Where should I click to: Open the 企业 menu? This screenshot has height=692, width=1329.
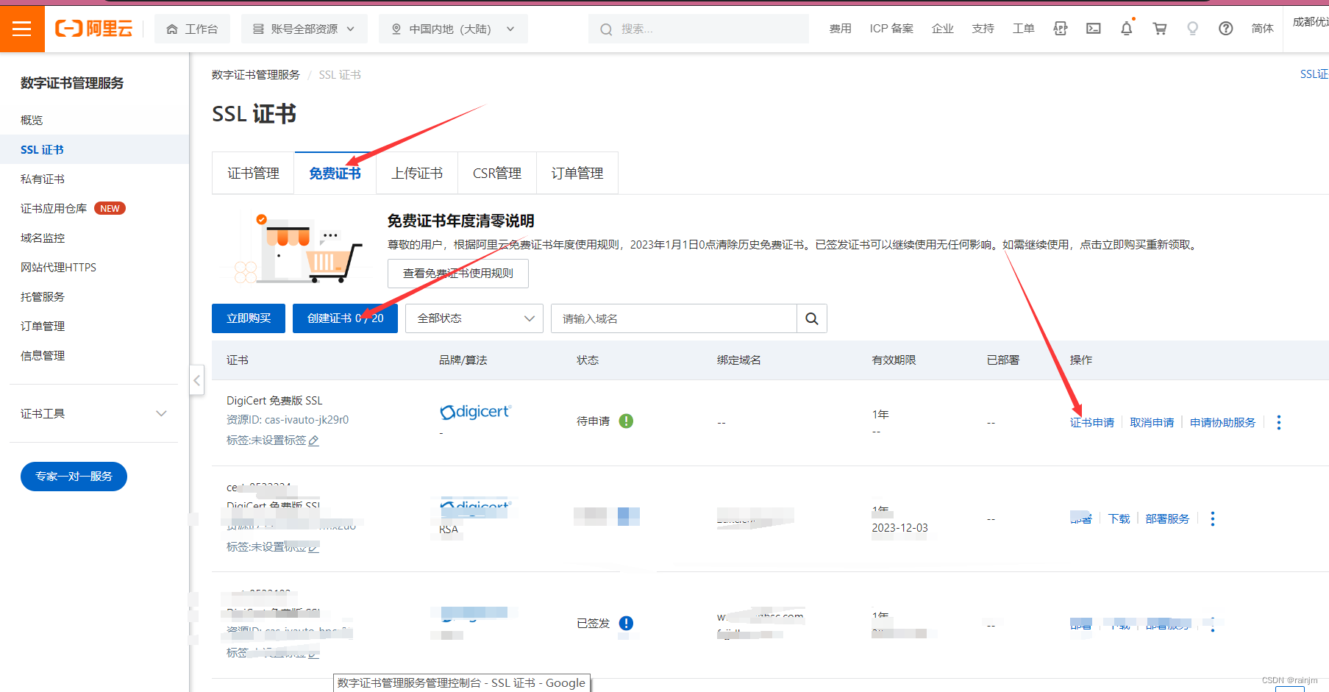[x=942, y=29]
